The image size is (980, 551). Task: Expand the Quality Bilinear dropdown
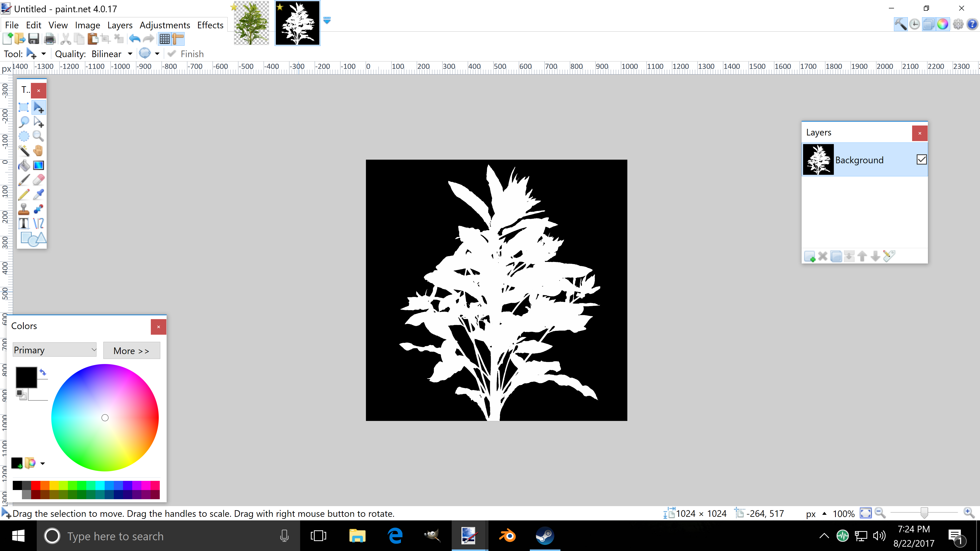click(x=130, y=54)
